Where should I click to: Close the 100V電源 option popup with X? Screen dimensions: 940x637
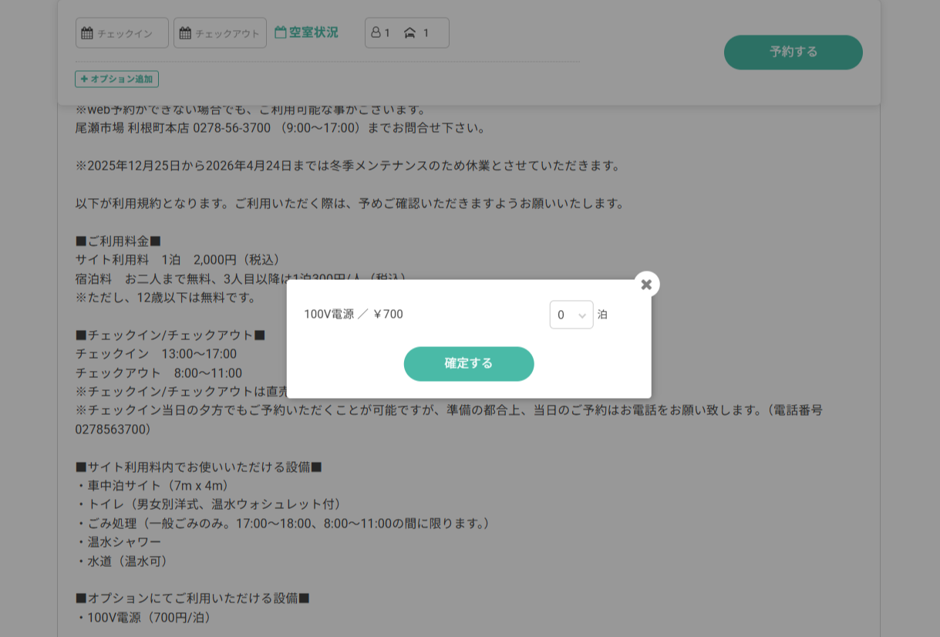point(646,285)
